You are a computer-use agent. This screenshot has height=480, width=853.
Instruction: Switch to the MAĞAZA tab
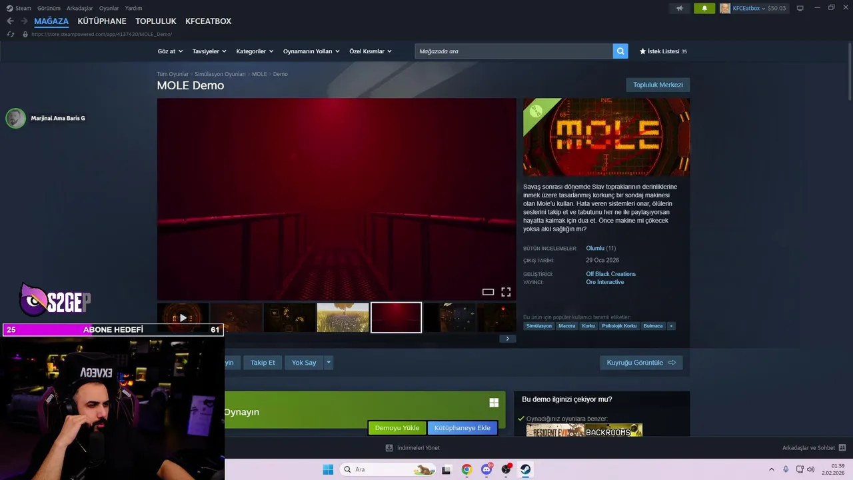(51, 21)
